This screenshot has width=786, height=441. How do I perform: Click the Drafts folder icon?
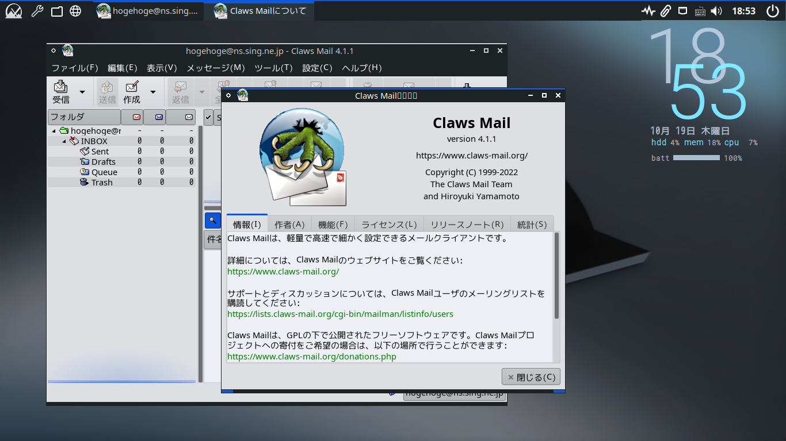[x=85, y=162]
